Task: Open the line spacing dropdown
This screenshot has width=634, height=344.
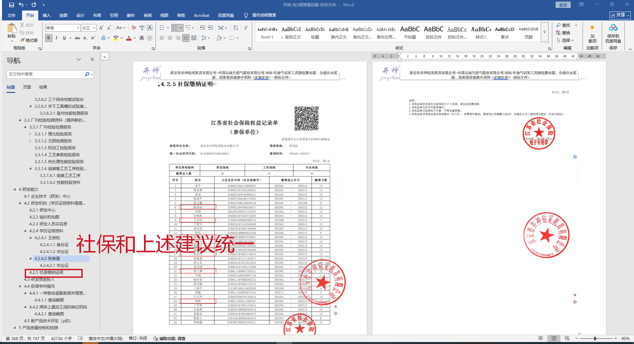Action: pyautogui.click(x=206, y=38)
